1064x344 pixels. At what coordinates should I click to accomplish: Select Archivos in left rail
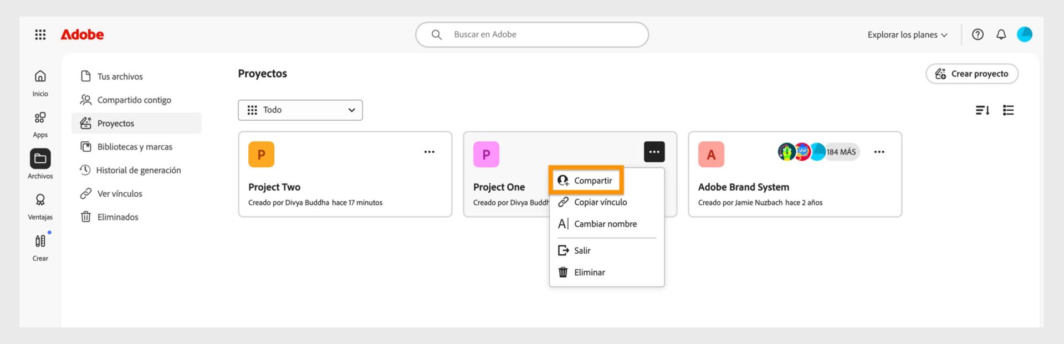(x=40, y=164)
